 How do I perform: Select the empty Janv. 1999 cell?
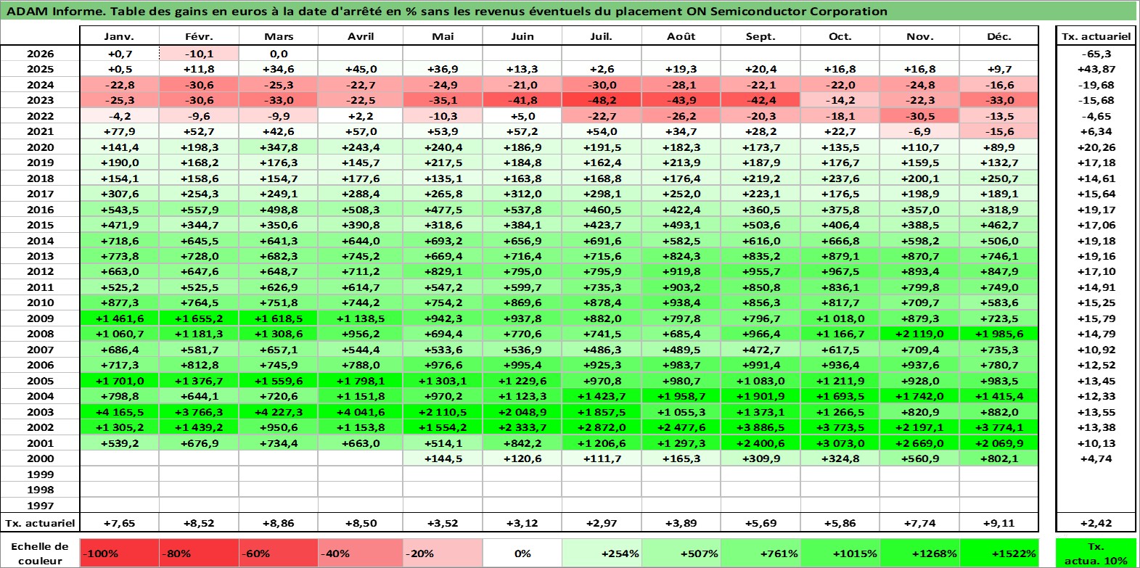point(119,474)
